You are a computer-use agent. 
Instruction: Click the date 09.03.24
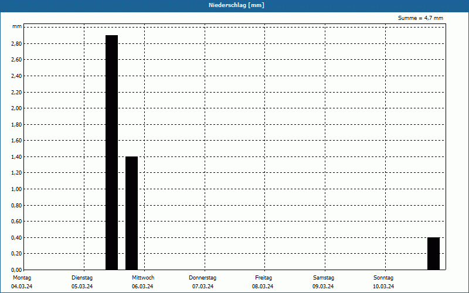click(323, 287)
